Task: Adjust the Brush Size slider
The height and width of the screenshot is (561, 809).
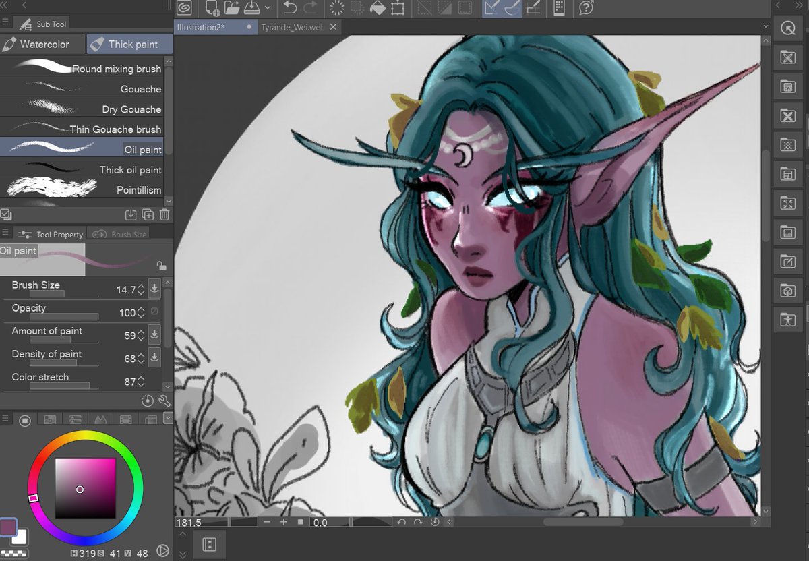Action: click(x=65, y=294)
